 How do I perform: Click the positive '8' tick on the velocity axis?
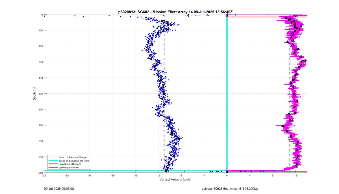tap(273, 176)
